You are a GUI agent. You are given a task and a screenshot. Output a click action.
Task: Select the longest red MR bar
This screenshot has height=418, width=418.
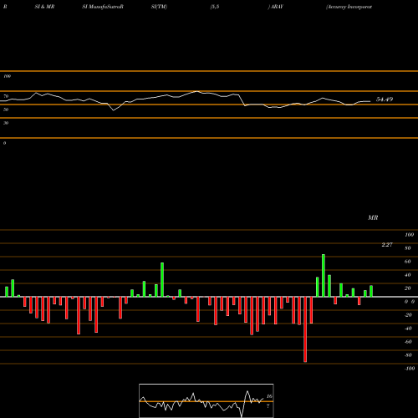pos(305,329)
